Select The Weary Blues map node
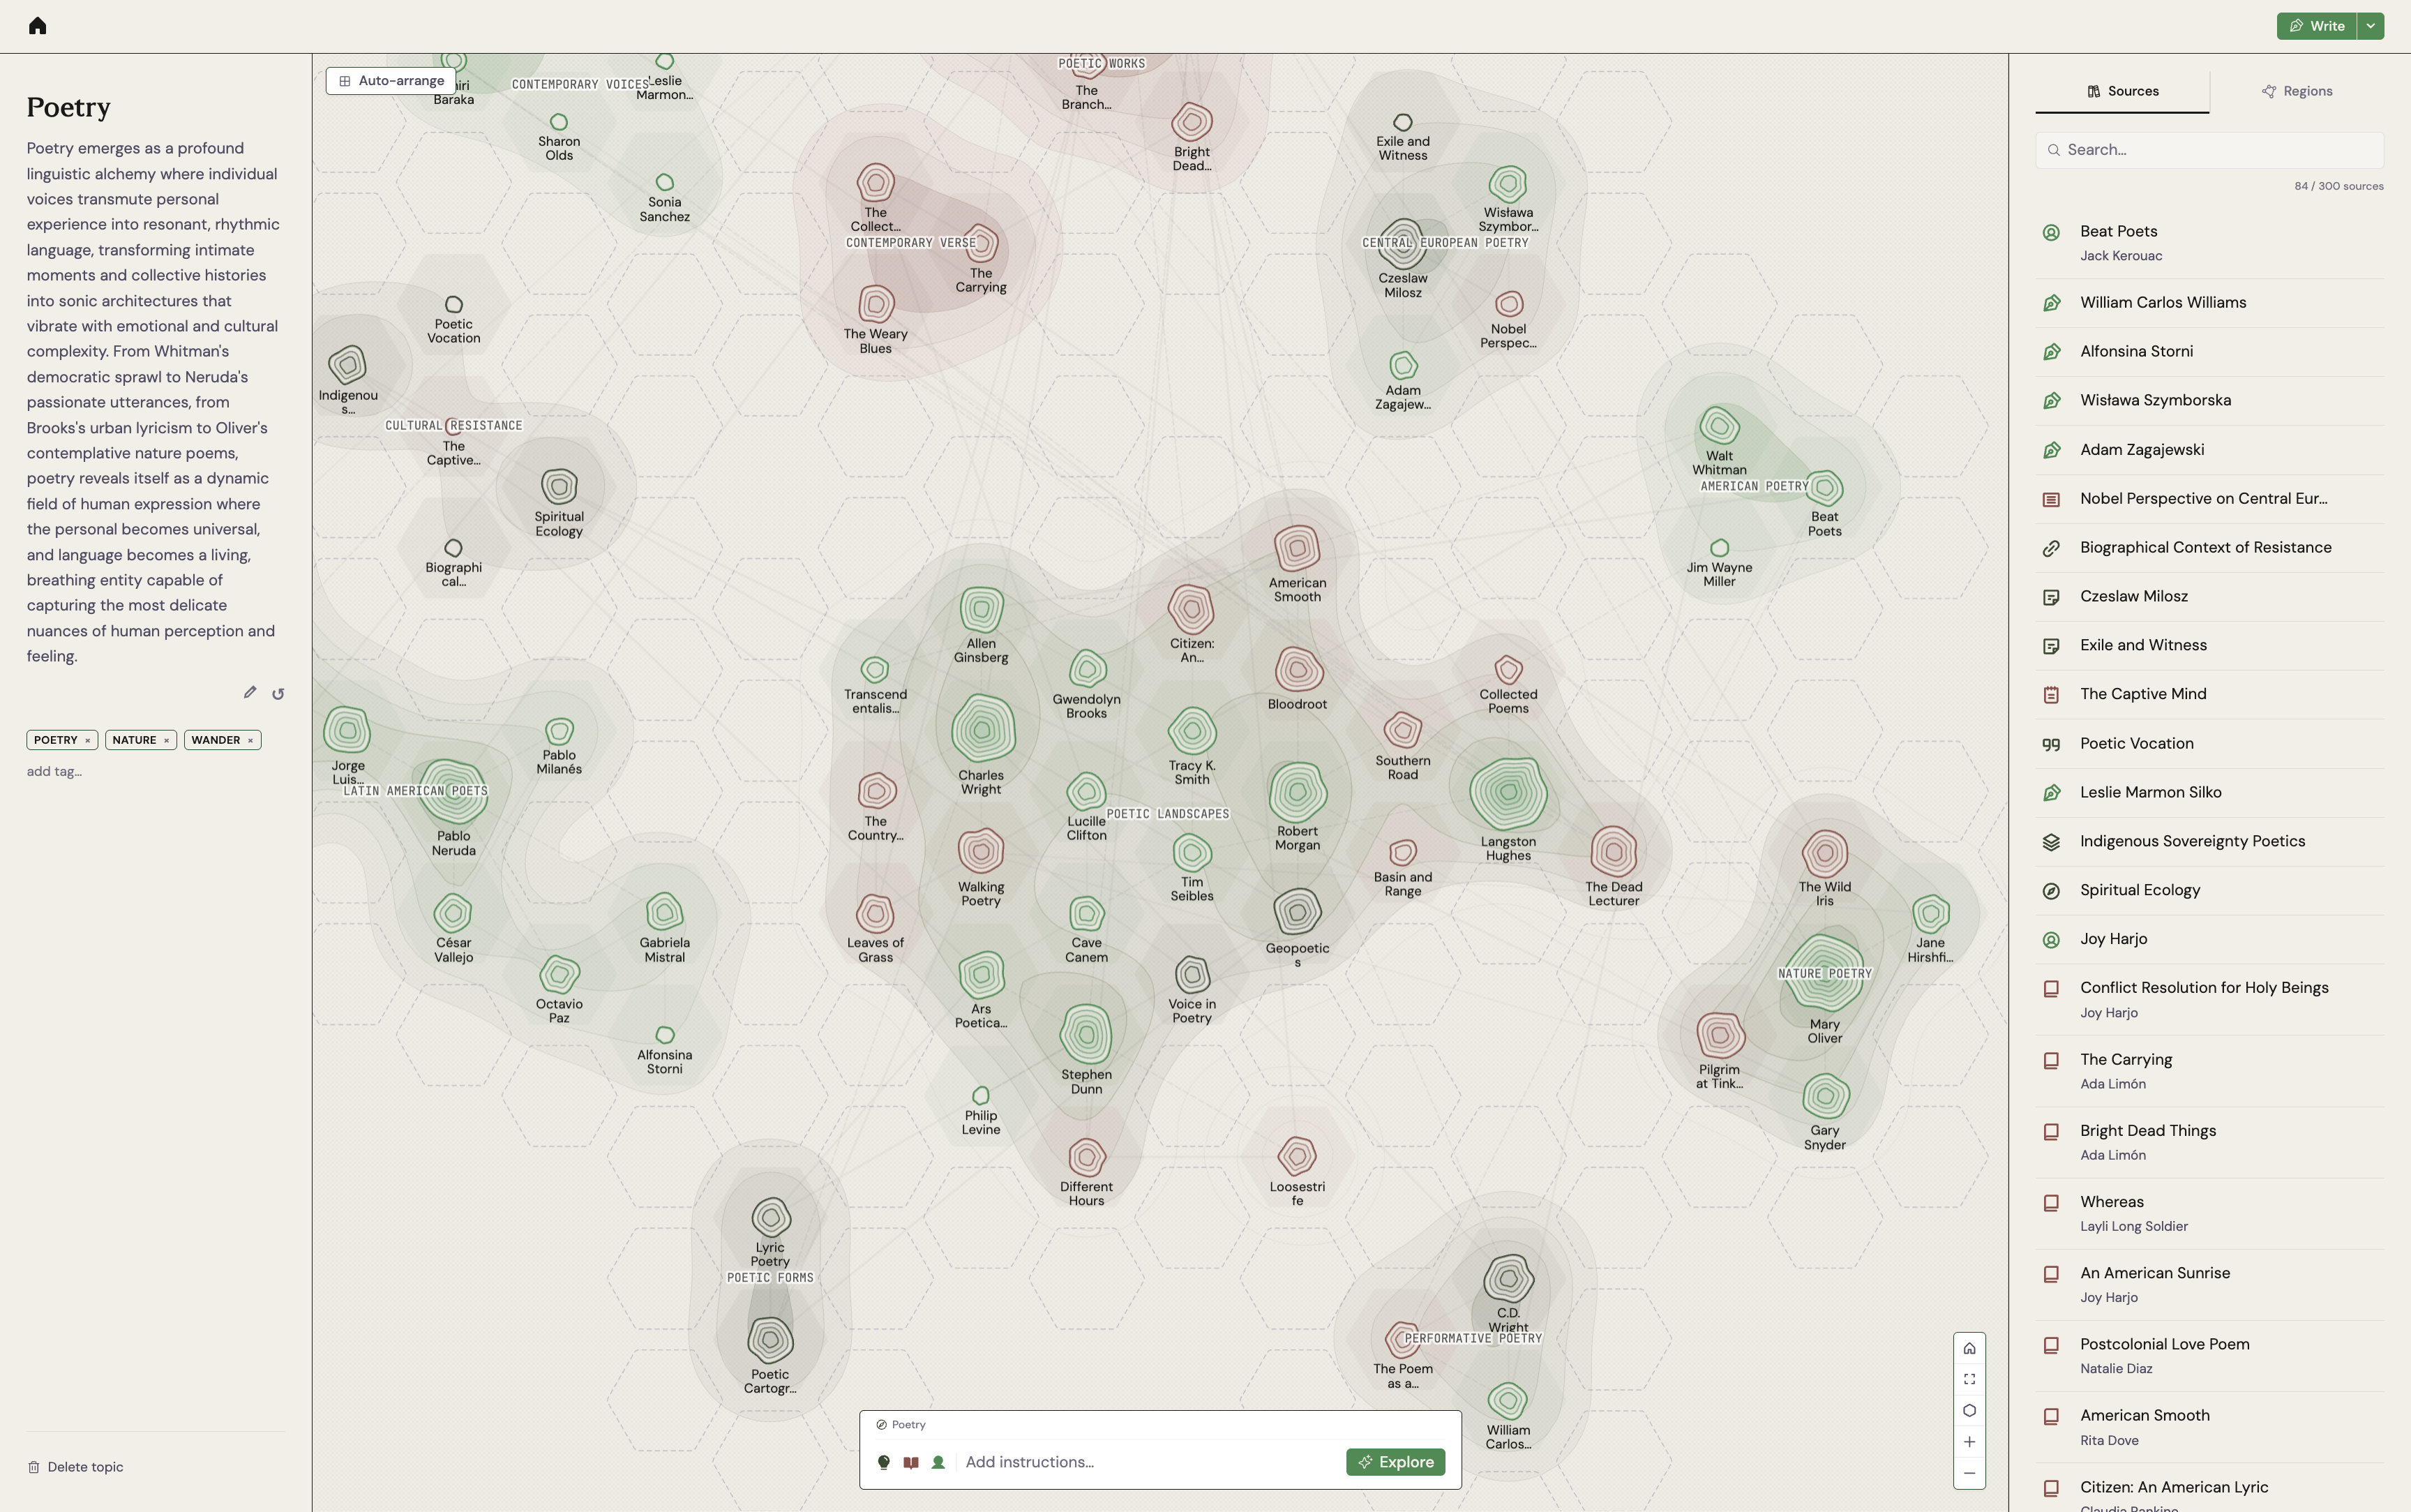The image size is (2411, 1512). coord(876,305)
